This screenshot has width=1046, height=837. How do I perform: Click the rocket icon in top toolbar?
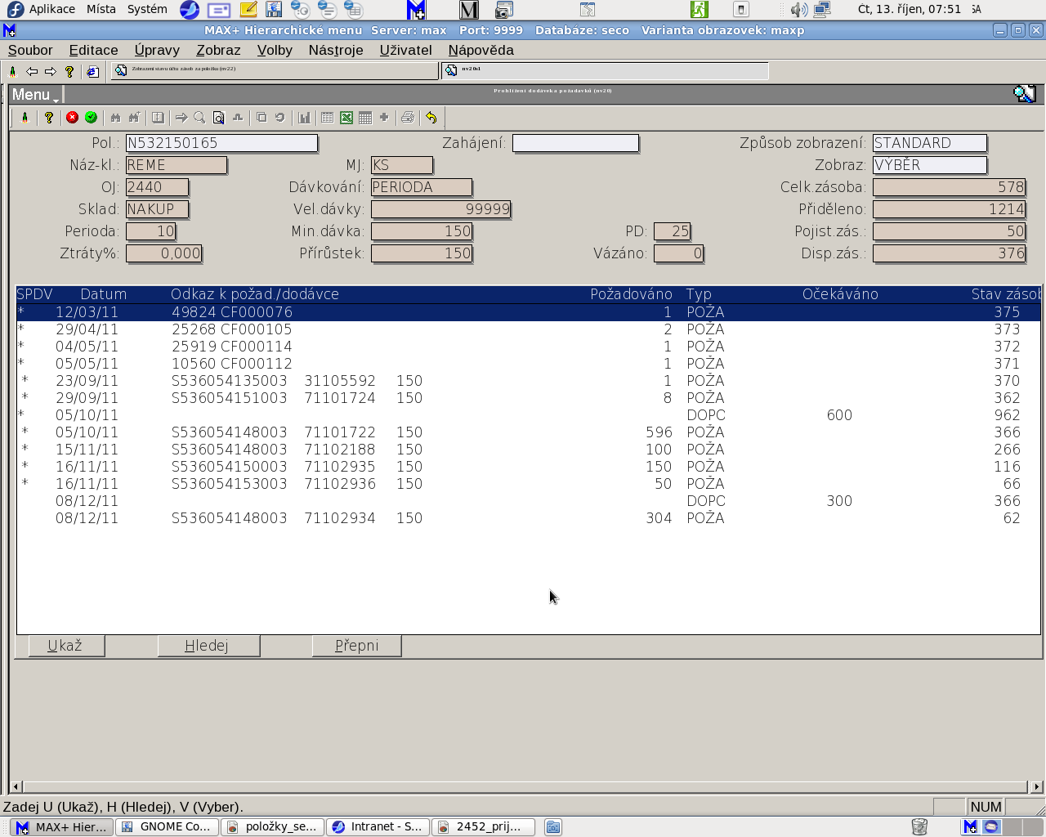coord(13,72)
